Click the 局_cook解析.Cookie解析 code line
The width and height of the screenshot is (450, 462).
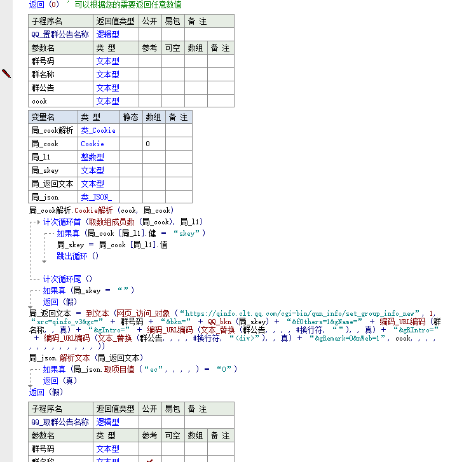click(x=101, y=210)
